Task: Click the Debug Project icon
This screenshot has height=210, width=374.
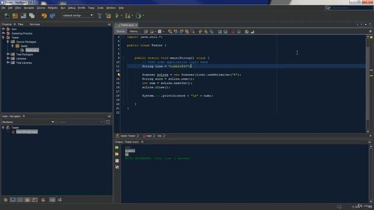Action: (127, 16)
